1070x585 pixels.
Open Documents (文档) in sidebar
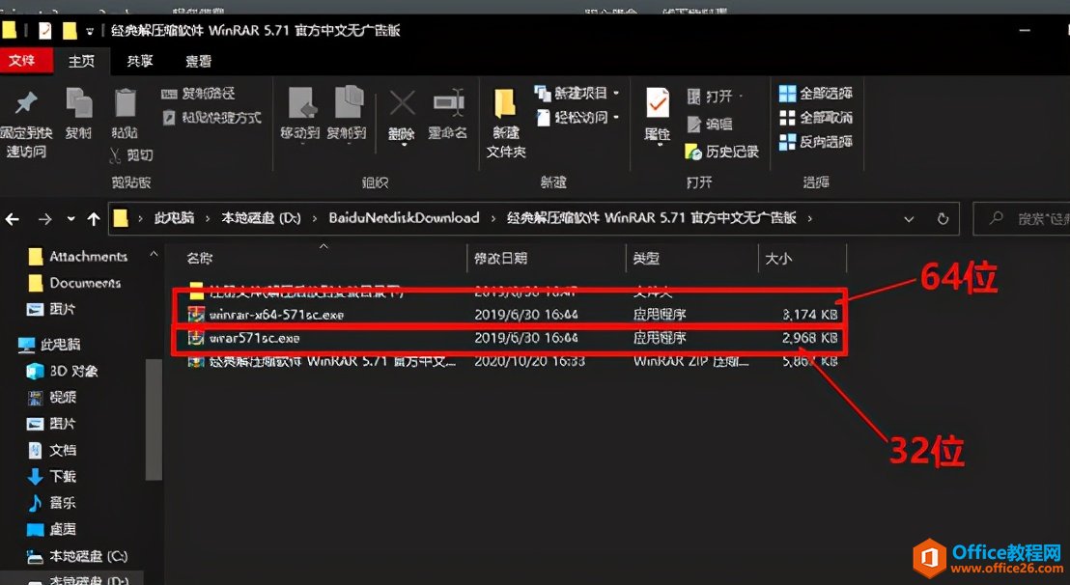52,450
